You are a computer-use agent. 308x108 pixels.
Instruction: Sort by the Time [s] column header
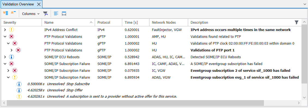[x=136, y=22]
